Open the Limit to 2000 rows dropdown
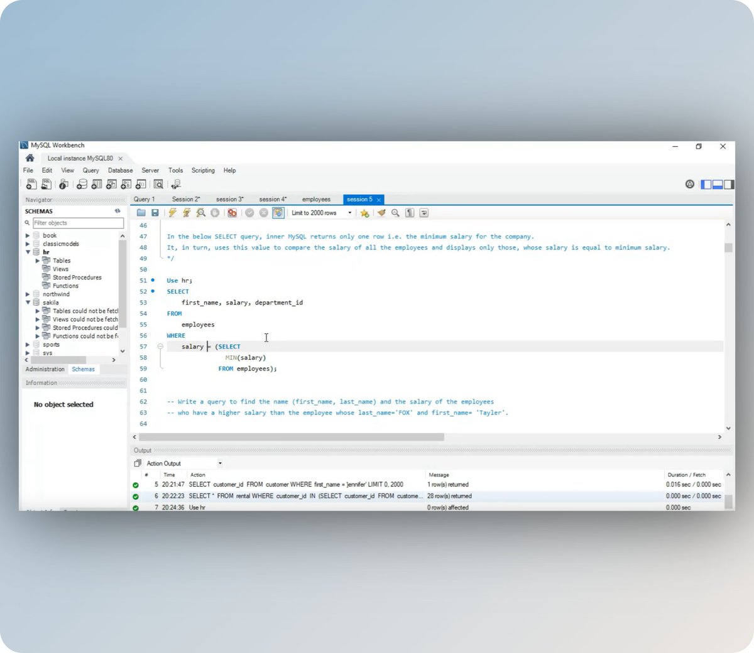This screenshot has width=754, height=653. (321, 213)
